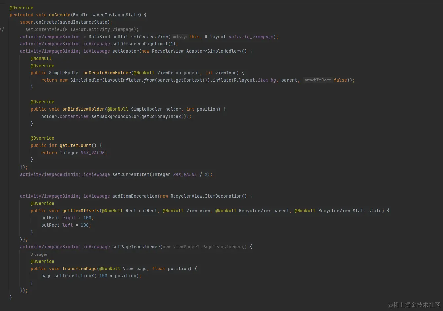
Task: Click the "inflate" method call
Action: [222, 80]
